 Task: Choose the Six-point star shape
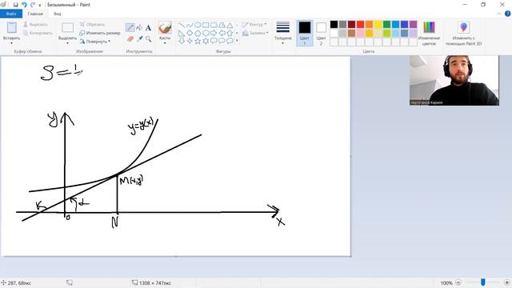[x=206, y=41]
